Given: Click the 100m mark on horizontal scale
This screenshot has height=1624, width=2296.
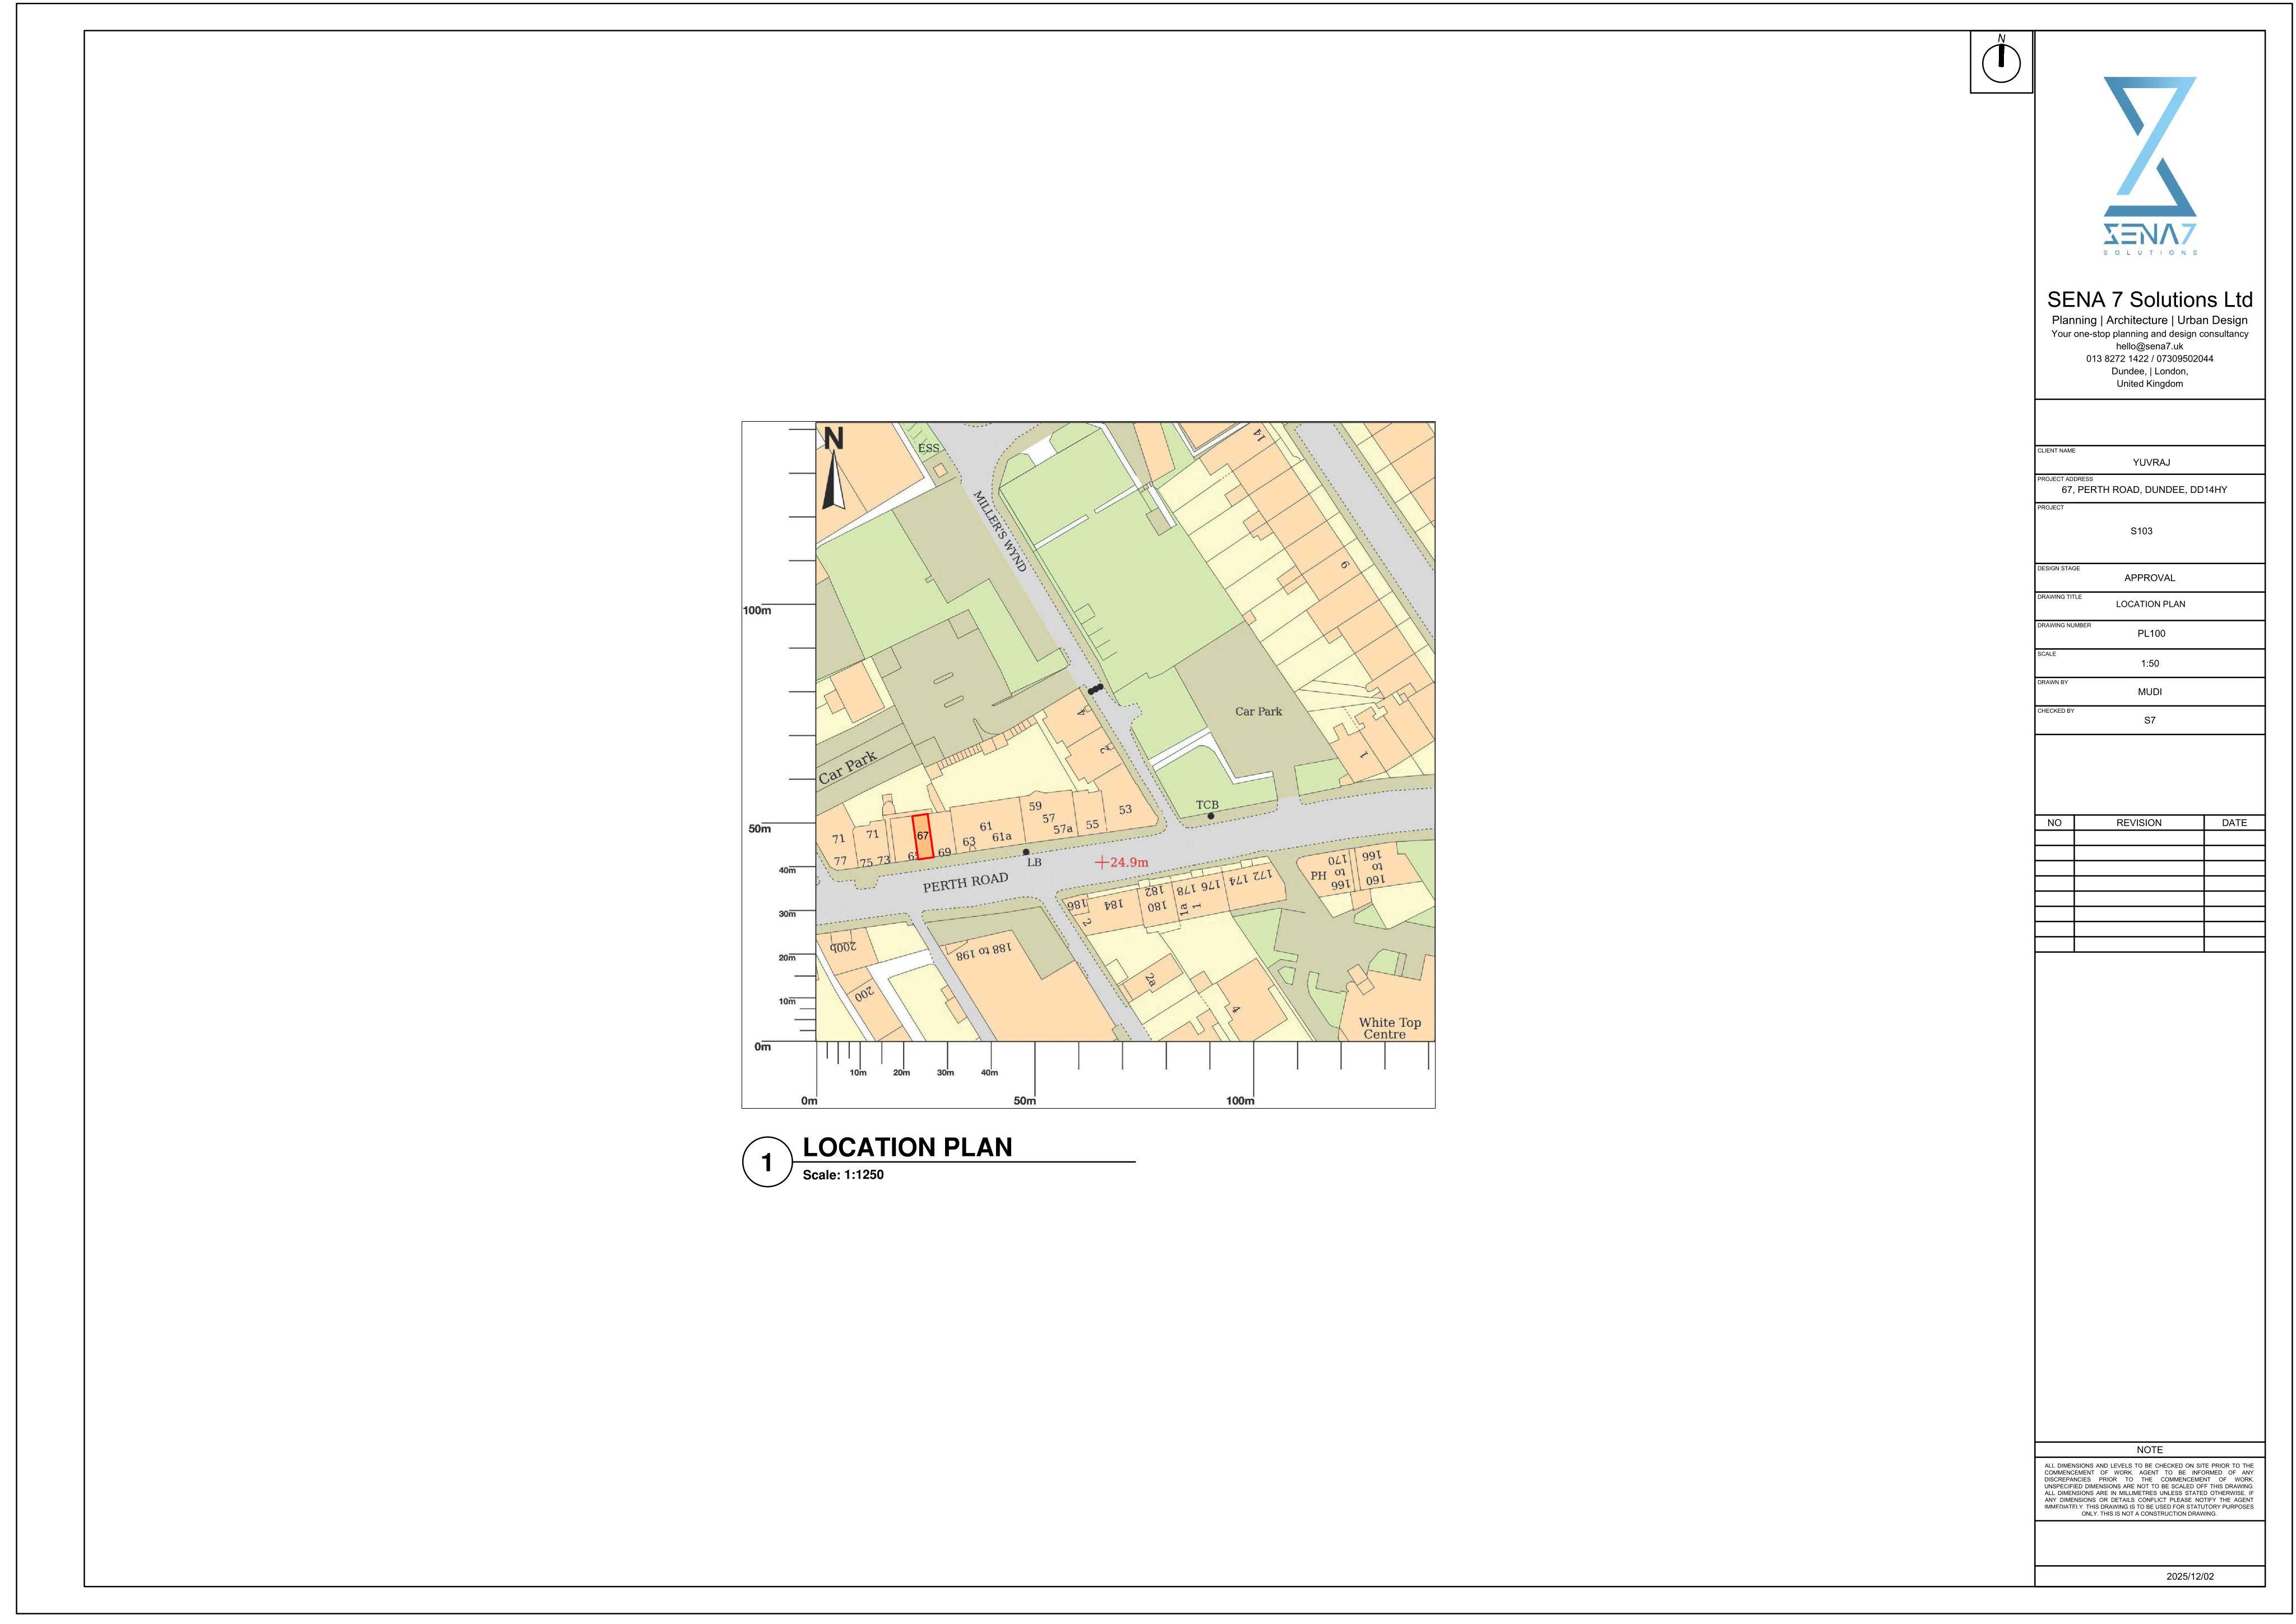Looking at the screenshot, I should tap(1240, 1101).
